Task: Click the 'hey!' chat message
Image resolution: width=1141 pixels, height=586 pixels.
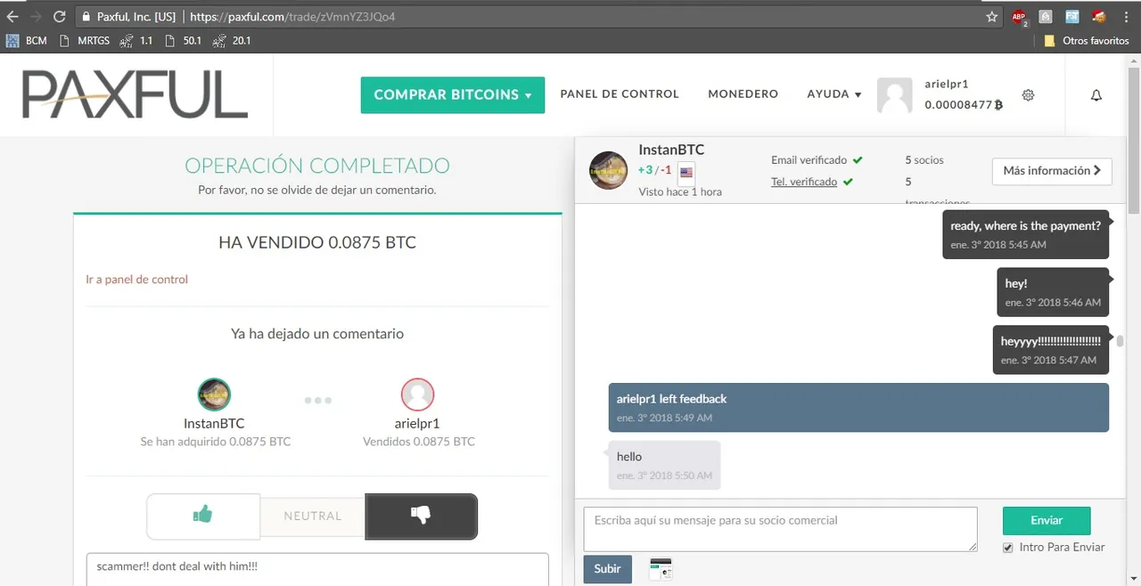Action: pyautogui.click(x=1053, y=292)
